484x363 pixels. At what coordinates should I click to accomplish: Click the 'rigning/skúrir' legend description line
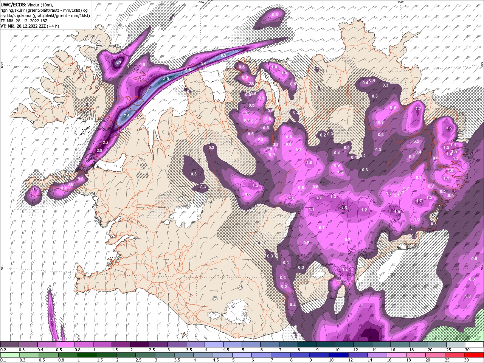44,10
